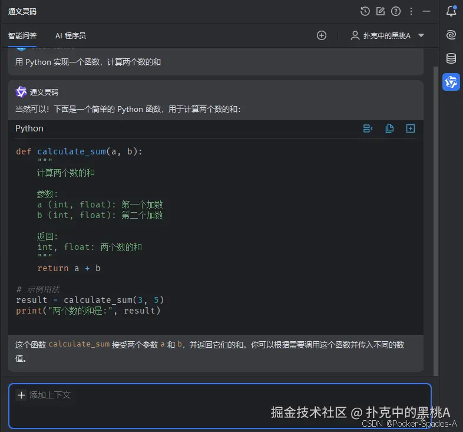Open the help question mark icon
This screenshot has width=463, height=432.
pos(396,12)
